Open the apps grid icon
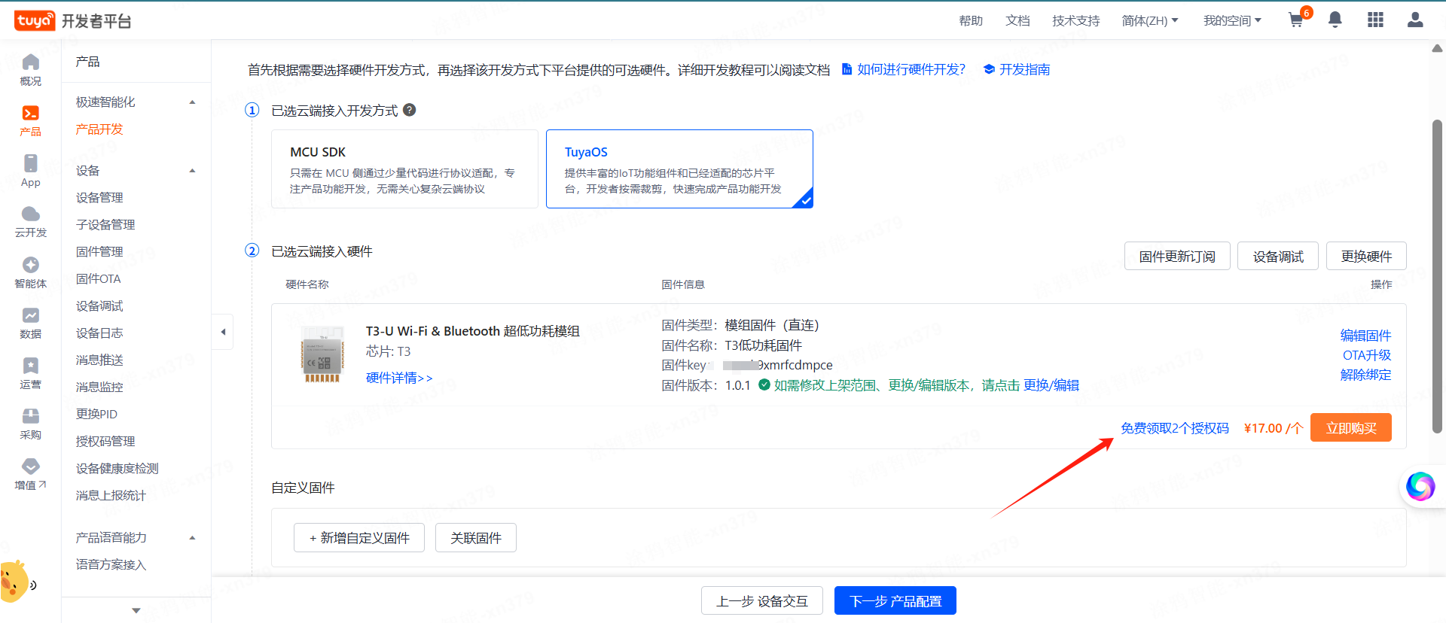Image resolution: width=1446 pixels, height=623 pixels. click(x=1375, y=20)
